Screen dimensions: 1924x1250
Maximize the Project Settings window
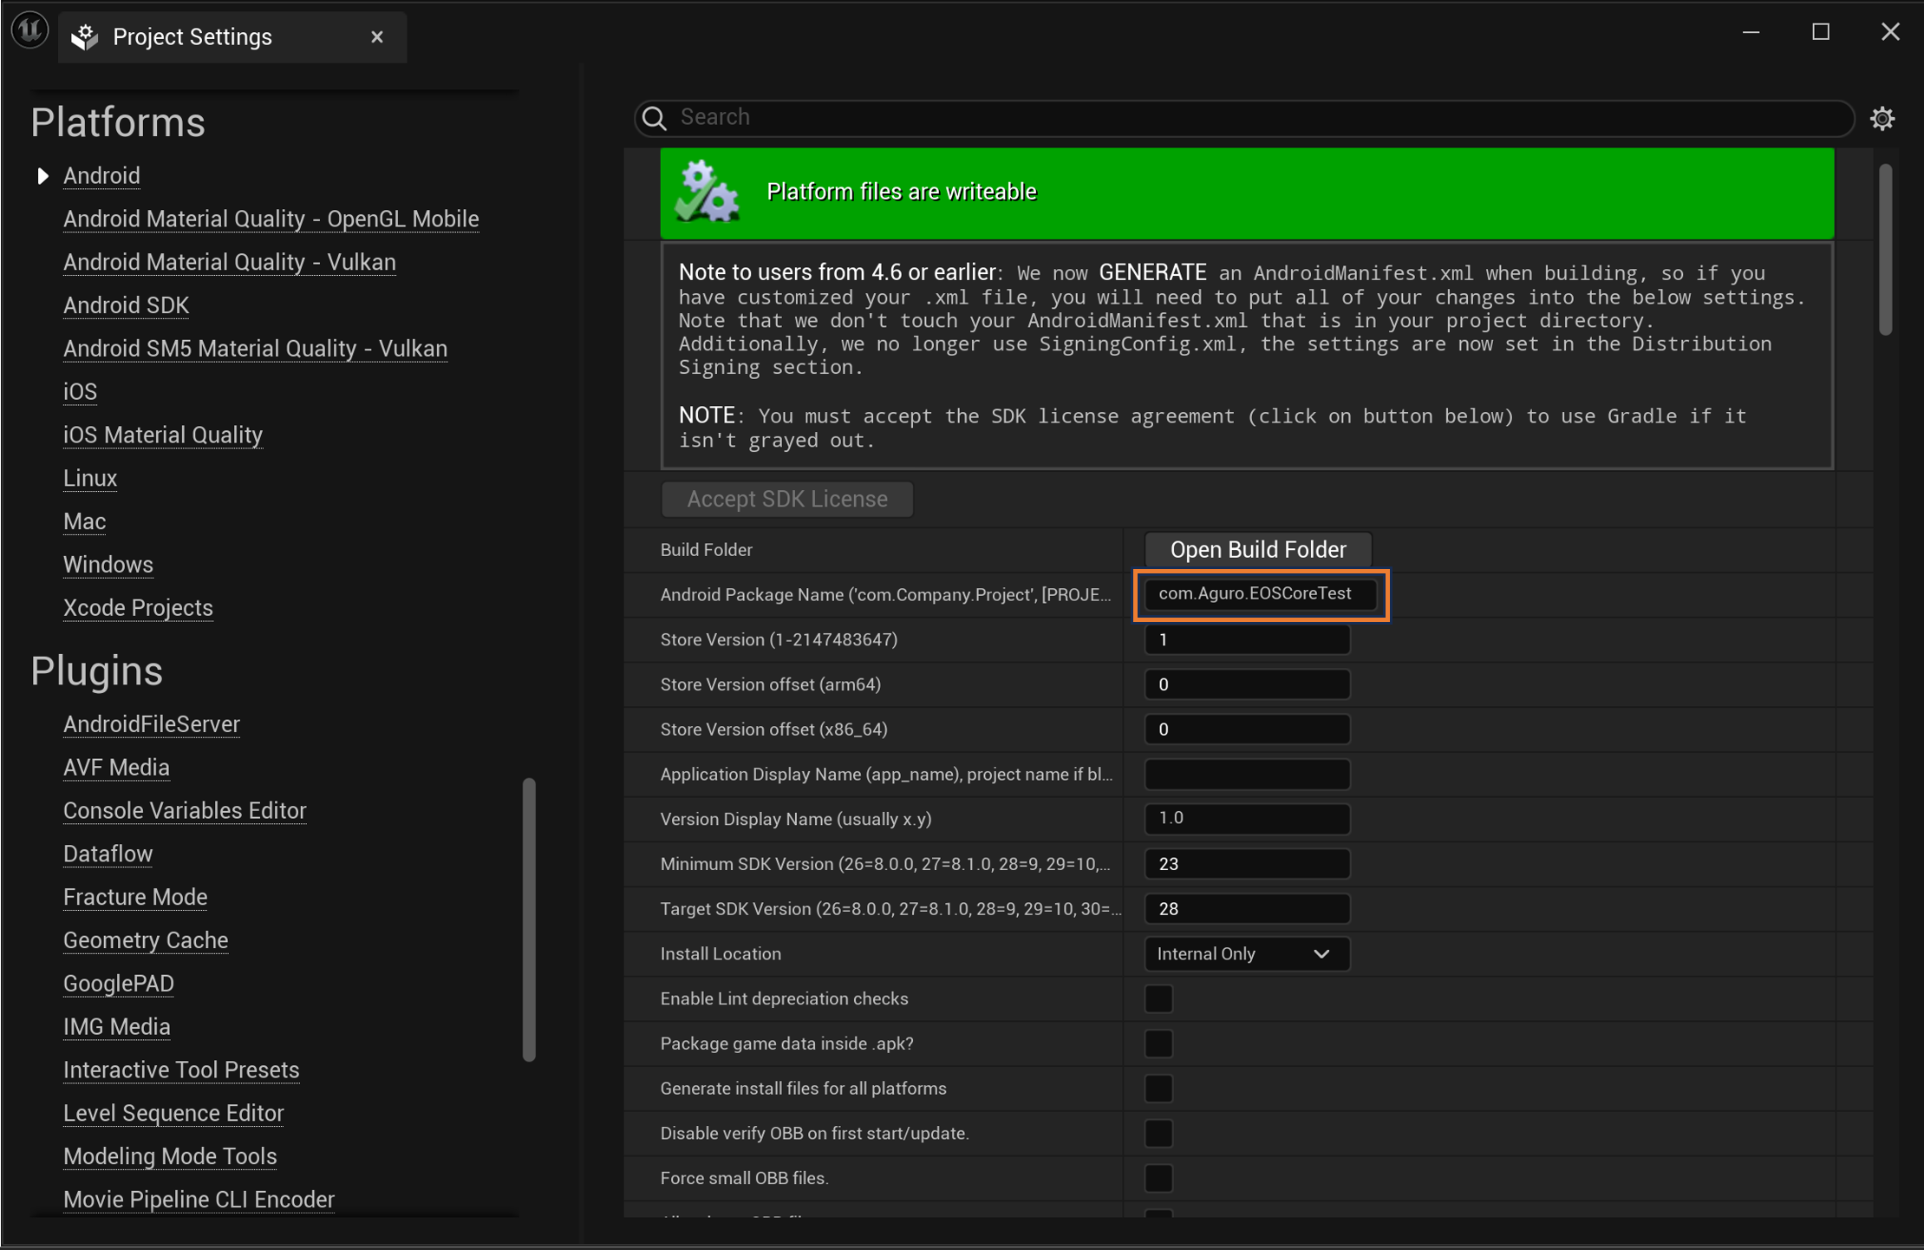click(1820, 32)
